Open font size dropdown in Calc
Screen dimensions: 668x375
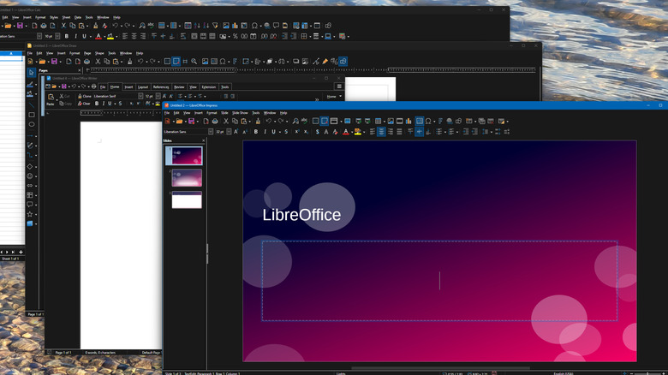coord(57,36)
